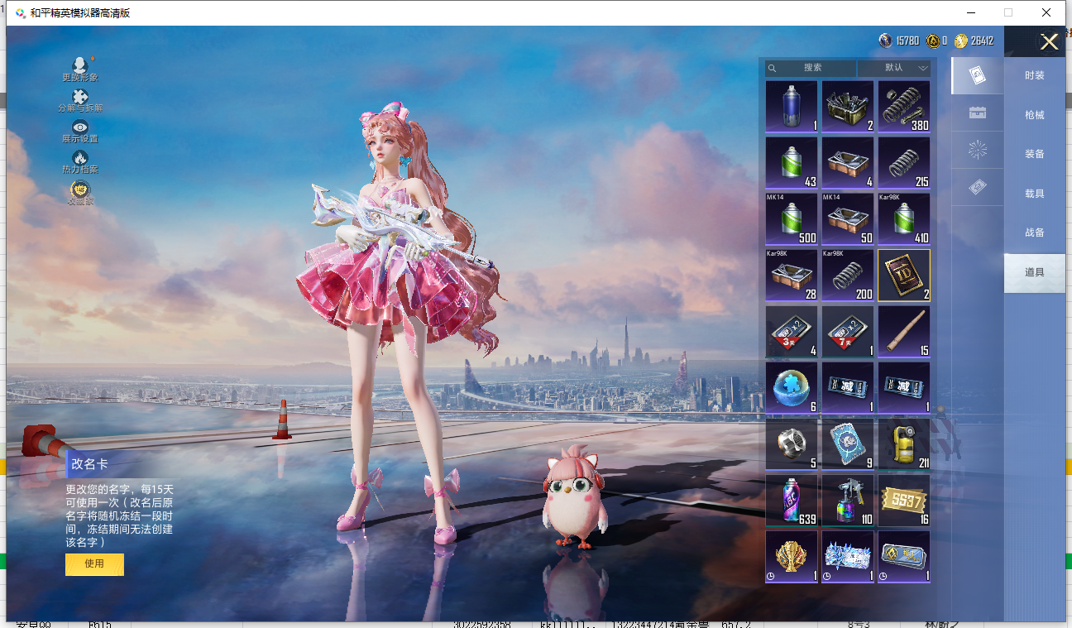The image size is (1072, 628).
Task: Click the 搜索 search field
Action: [811, 68]
